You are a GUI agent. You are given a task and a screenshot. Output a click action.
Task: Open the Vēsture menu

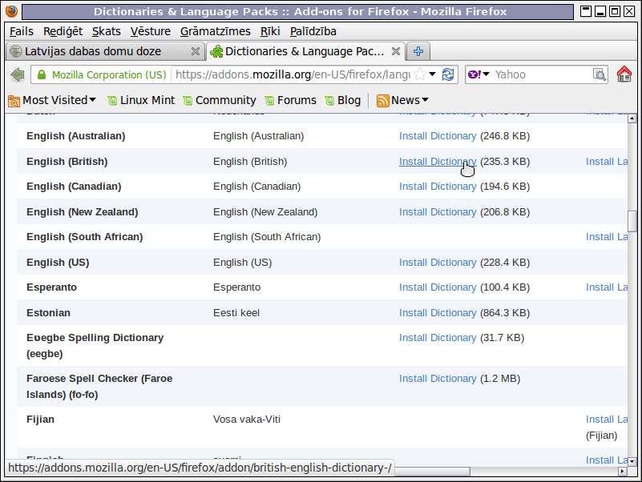coord(150,31)
